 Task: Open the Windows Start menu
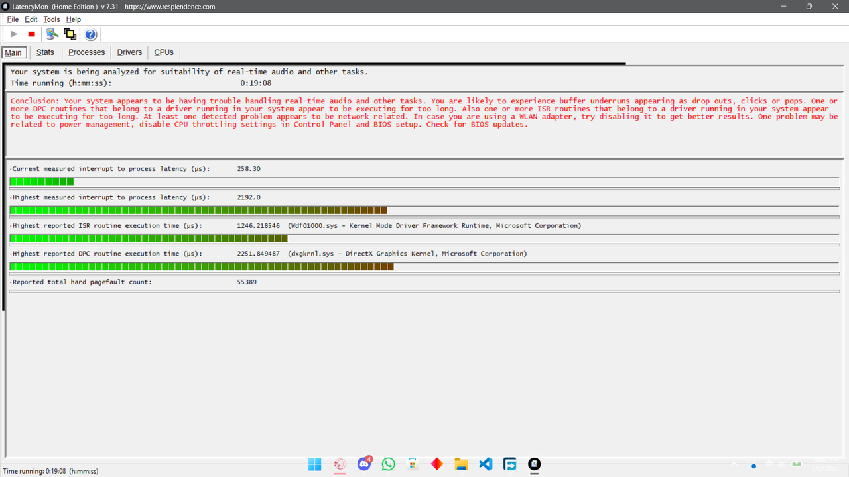pyautogui.click(x=315, y=464)
